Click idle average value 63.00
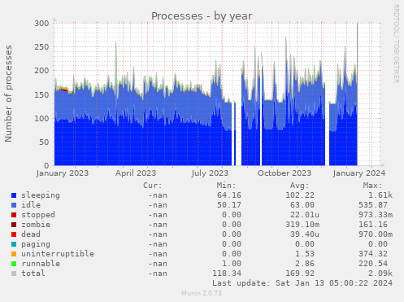 [x=302, y=205]
